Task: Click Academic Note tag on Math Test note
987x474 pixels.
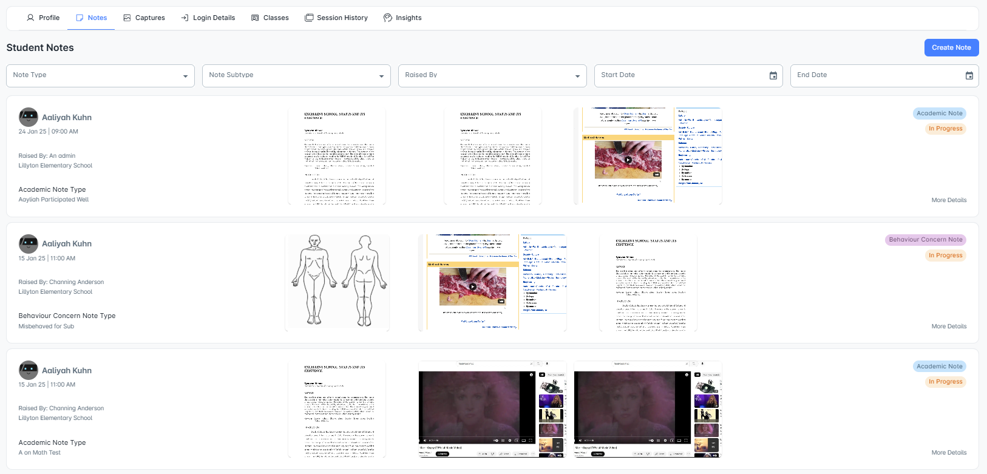Action: [940, 367]
